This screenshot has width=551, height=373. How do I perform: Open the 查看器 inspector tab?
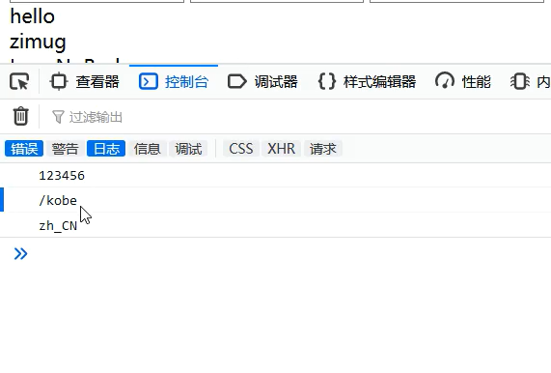(85, 81)
